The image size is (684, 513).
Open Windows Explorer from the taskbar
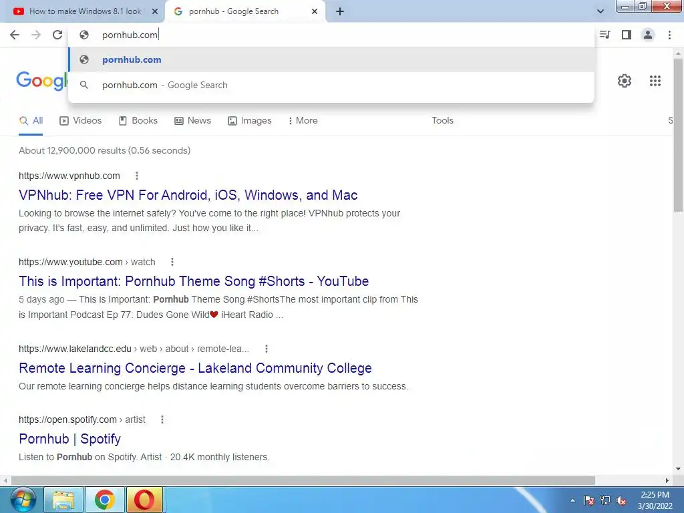click(63, 500)
